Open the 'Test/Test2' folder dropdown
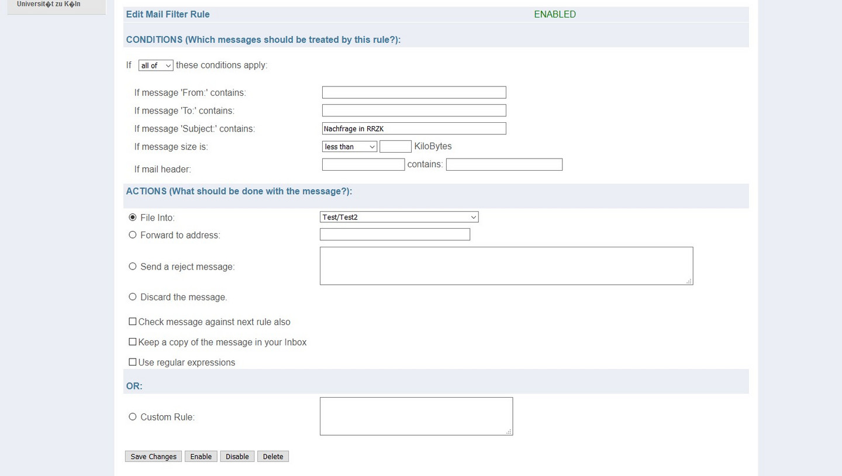 tap(399, 217)
